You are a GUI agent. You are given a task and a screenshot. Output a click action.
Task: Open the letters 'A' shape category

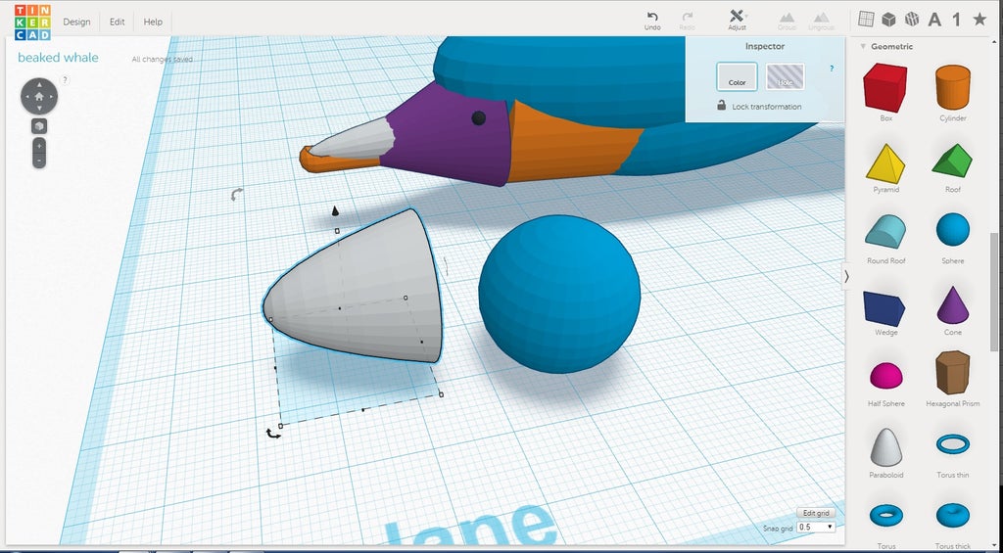coord(934,20)
